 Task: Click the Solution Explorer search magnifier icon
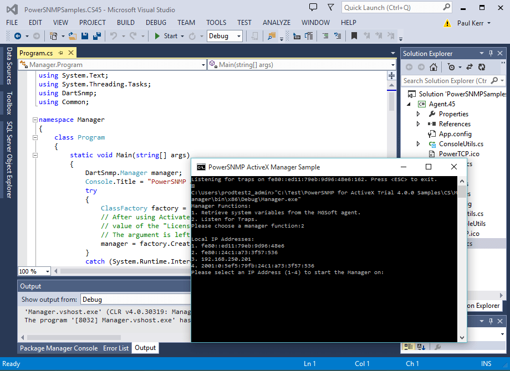494,80
